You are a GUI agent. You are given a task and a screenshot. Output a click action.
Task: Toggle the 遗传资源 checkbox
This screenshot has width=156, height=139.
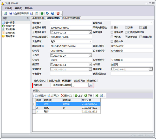pyautogui.click(x=126, y=37)
